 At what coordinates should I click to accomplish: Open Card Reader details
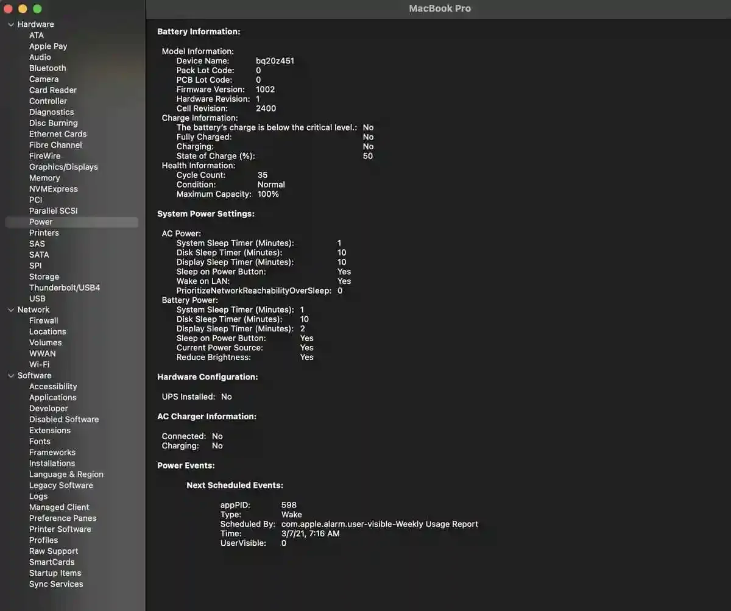tap(53, 90)
